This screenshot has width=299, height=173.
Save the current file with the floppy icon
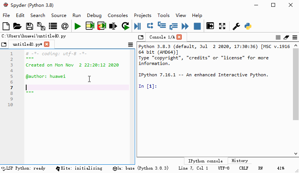click(29, 26)
